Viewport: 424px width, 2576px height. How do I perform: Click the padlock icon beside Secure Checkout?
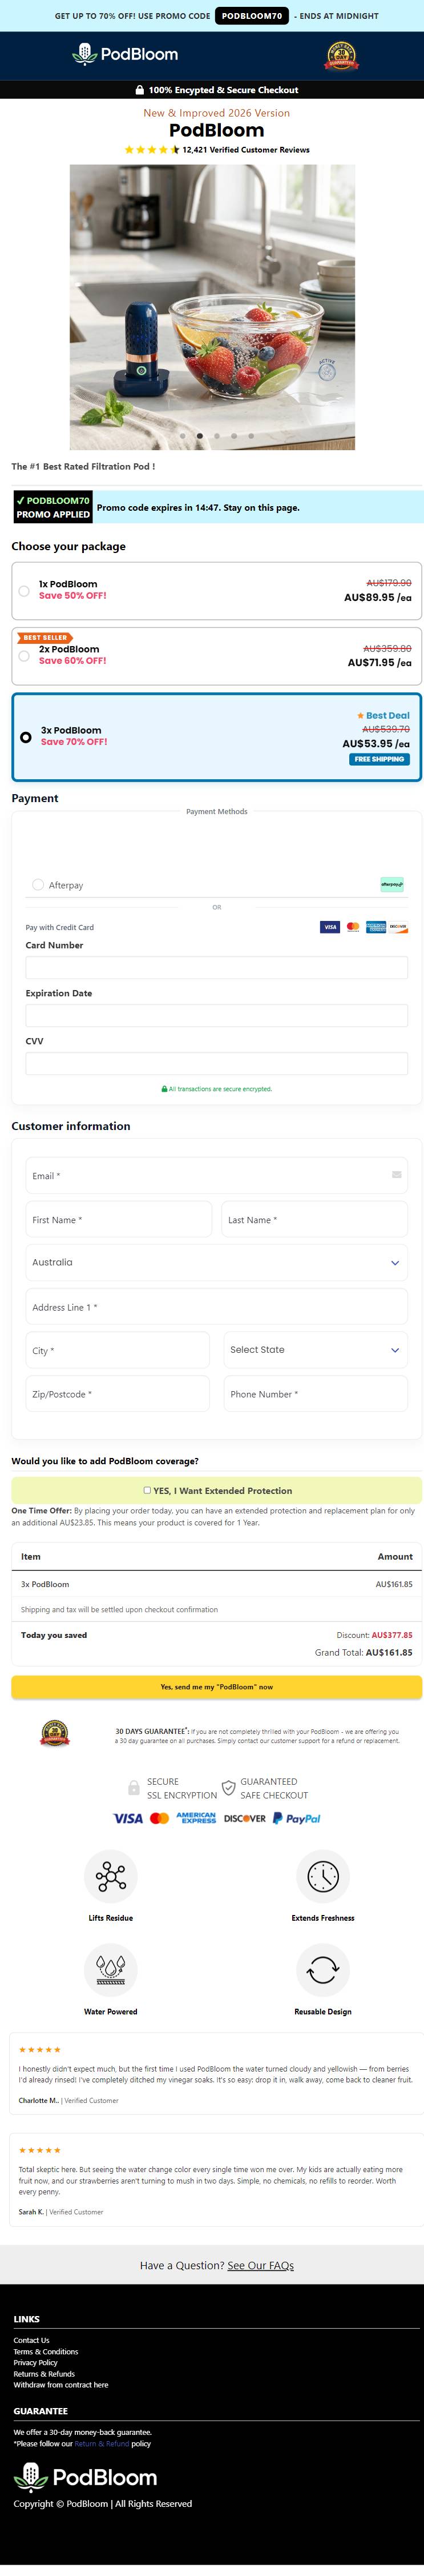click(140, 90)
